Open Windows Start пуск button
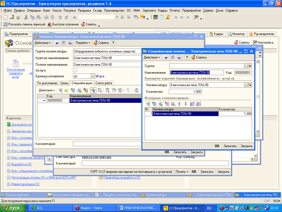Screen dimensions: 282x212 tap(13, 208)
